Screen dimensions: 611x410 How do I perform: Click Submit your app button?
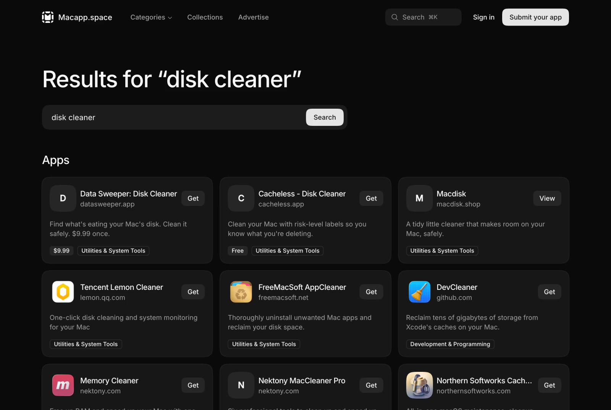(535, 17)
